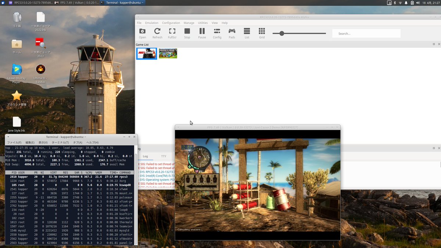The image size is (441, 248).
Task: Launch Leawo Blu-ray Player desktop icon
Action: tap(17, 74)
